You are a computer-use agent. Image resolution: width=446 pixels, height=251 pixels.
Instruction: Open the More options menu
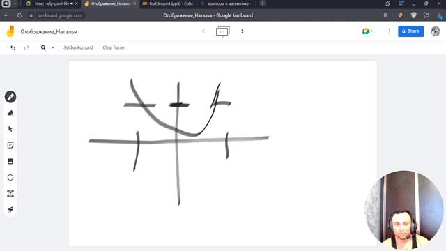(x=390, y=31)
